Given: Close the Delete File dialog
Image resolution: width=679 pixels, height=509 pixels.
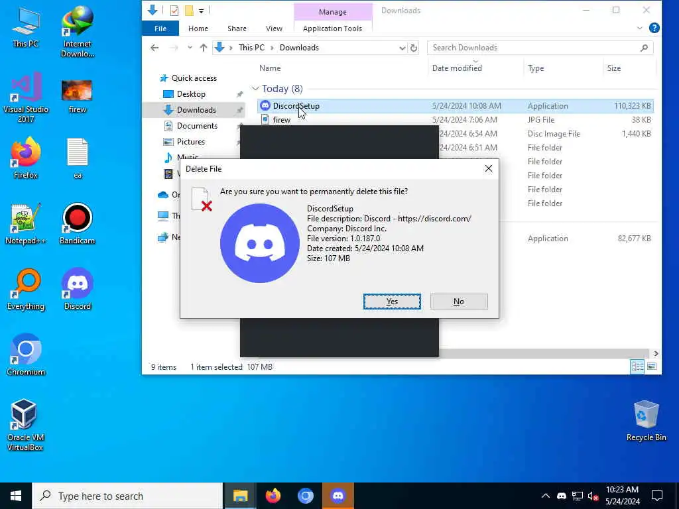Looking at the screenshot, I should click(489, 168).
